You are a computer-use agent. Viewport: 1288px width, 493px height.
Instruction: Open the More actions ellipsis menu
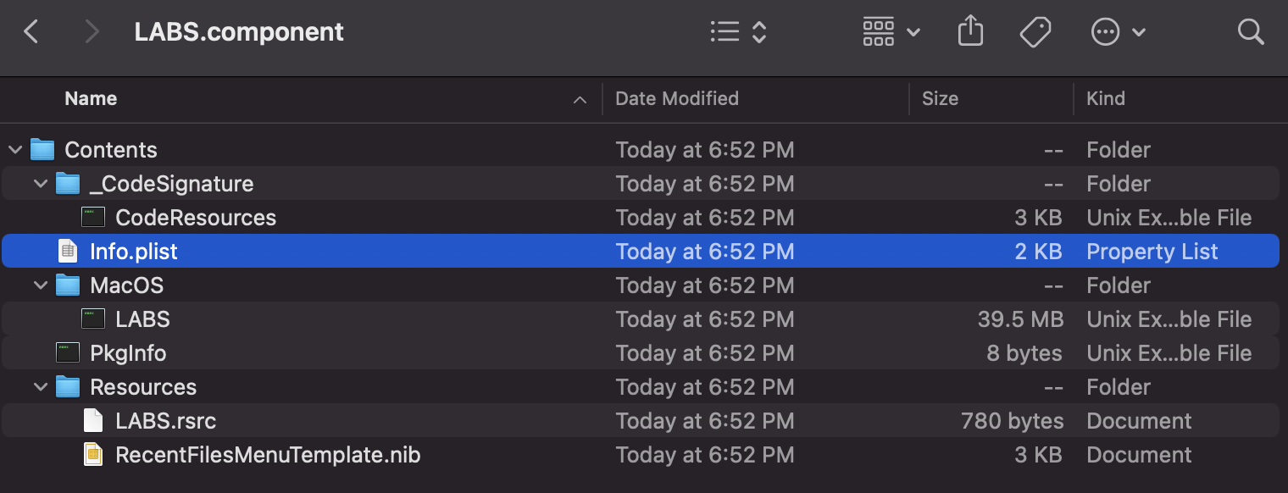coord(1118,32)
